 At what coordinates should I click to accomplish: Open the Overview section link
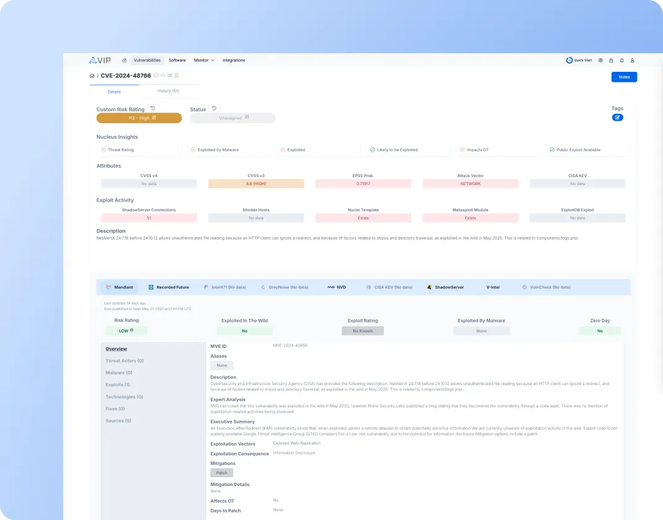click(x=116, y=349)
